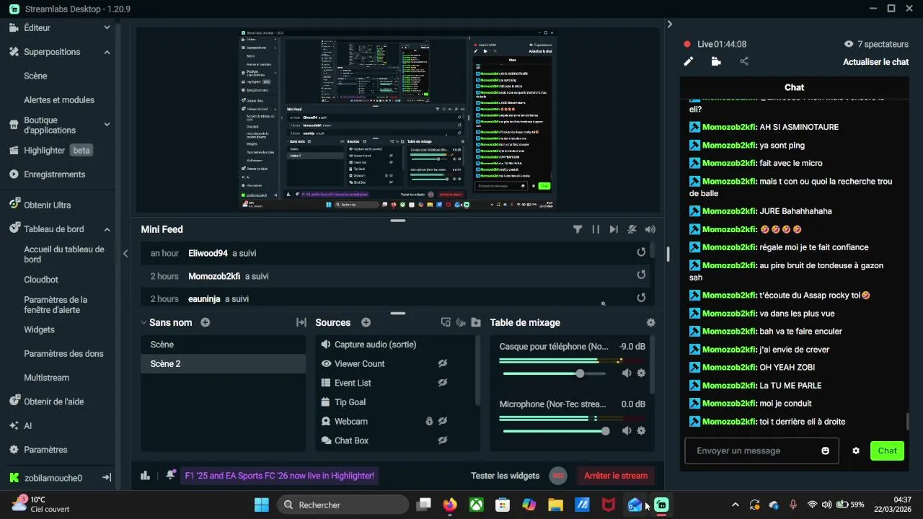Open Microphone audio settings gear
Image resolution: width=923 pixels, height=519 pixels.
coord(641,431)
